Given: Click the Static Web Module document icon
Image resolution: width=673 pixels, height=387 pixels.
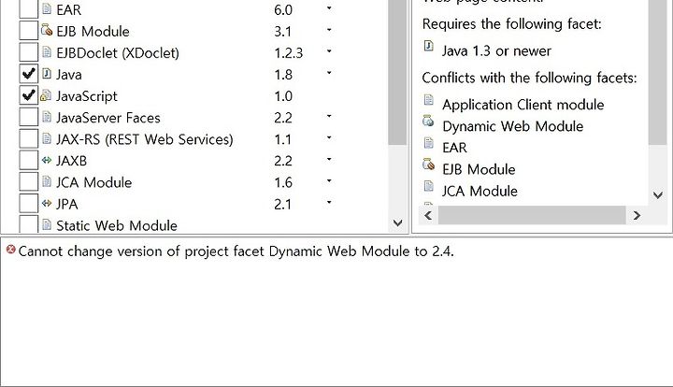Looking at the screenshot, I should click(47, 224).
